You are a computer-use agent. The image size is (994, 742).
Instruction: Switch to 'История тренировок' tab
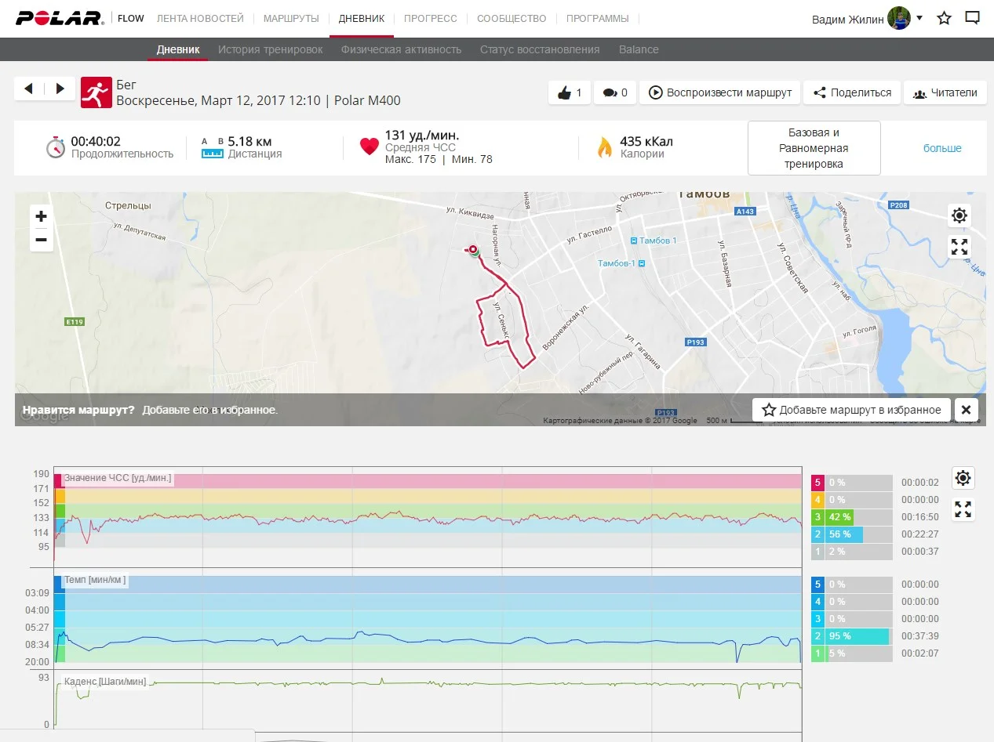tap(270, 49)
